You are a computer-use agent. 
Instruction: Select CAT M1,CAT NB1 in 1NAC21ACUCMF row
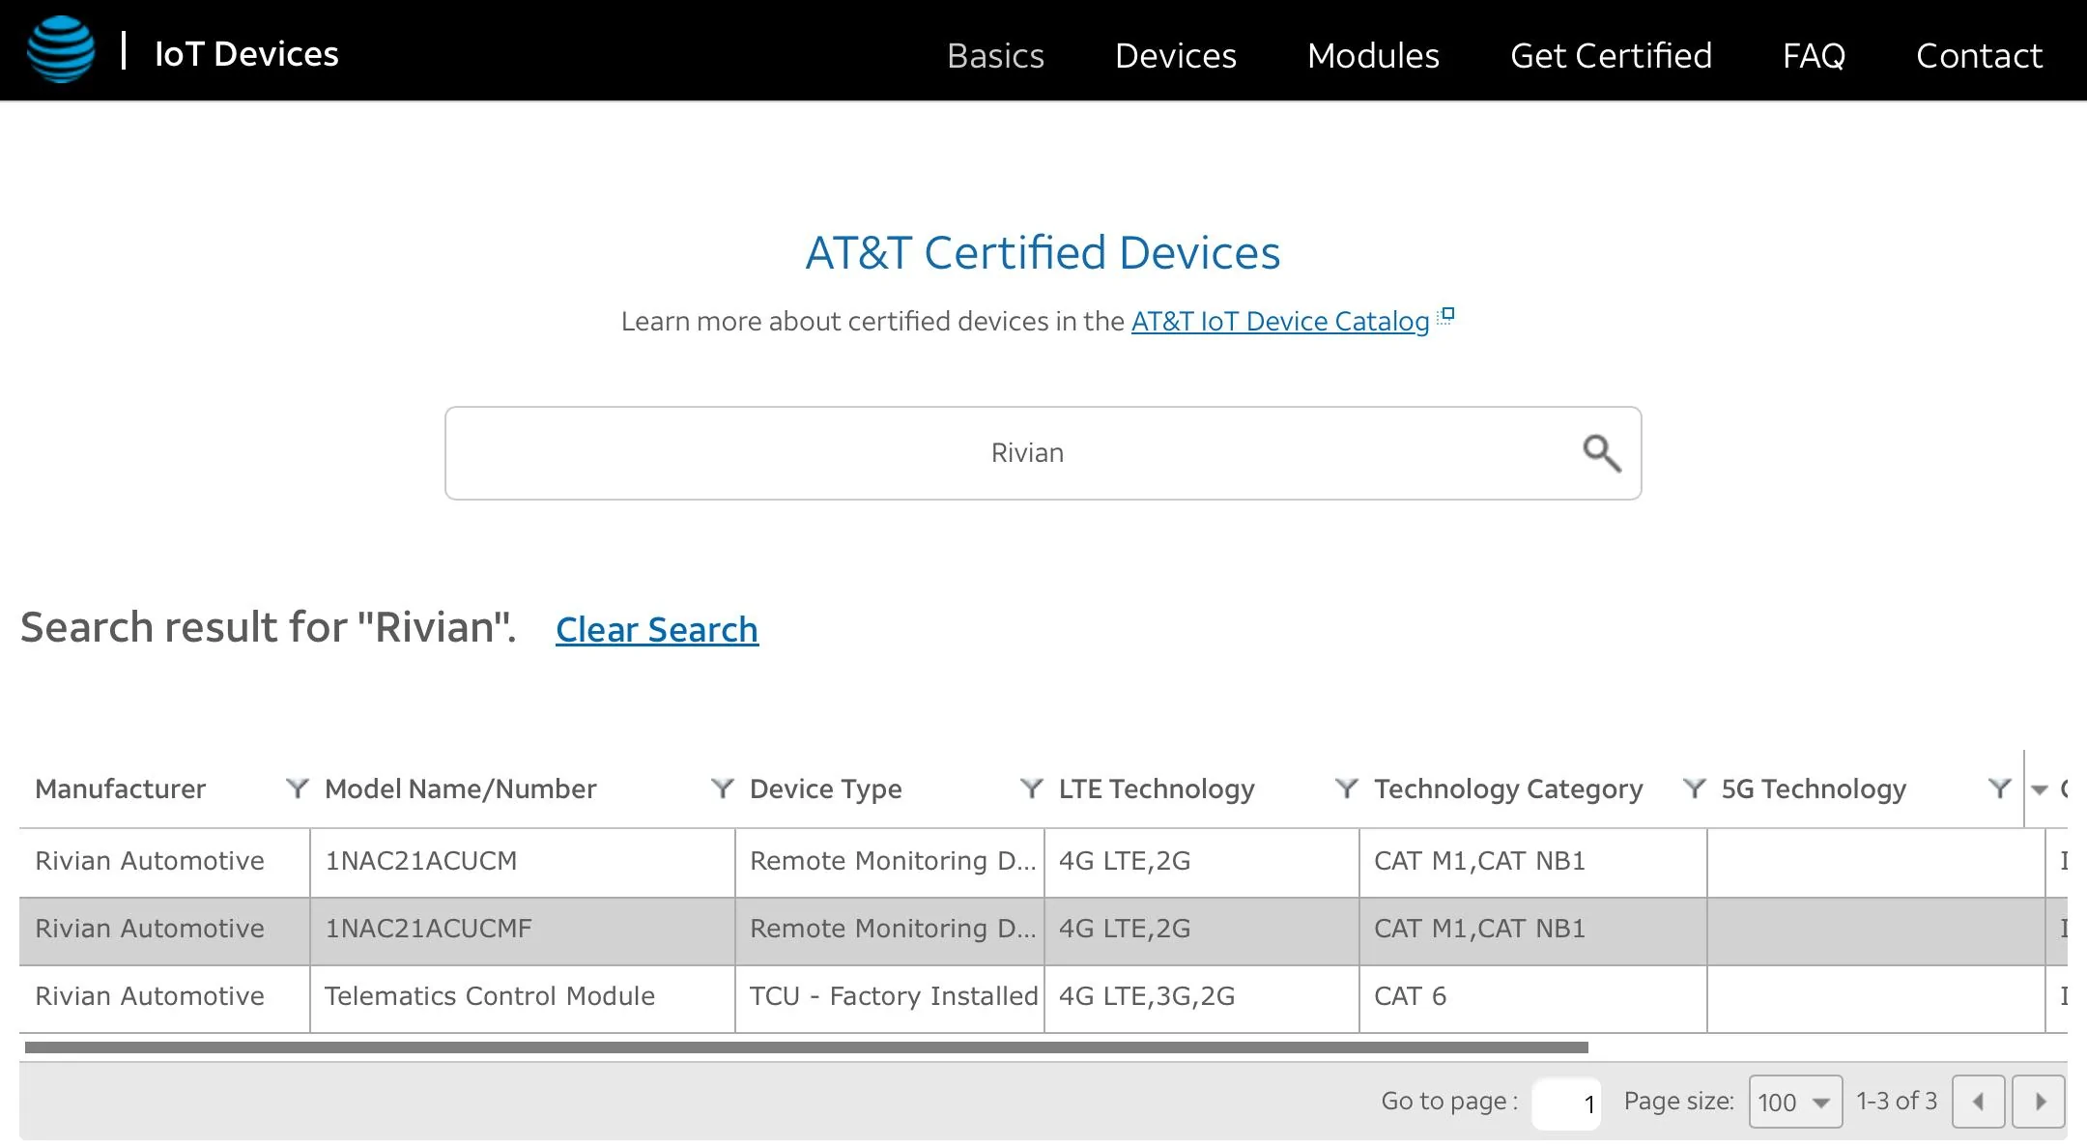(x=1533, y=930)
